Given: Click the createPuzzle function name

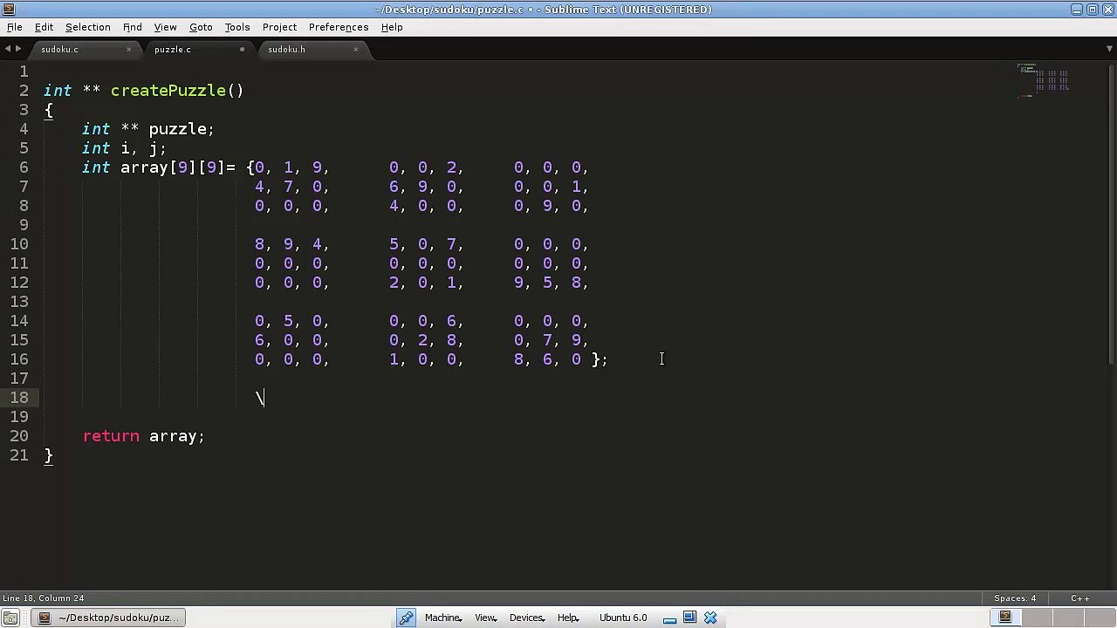Looking at the screenshot, I should 168,91.
